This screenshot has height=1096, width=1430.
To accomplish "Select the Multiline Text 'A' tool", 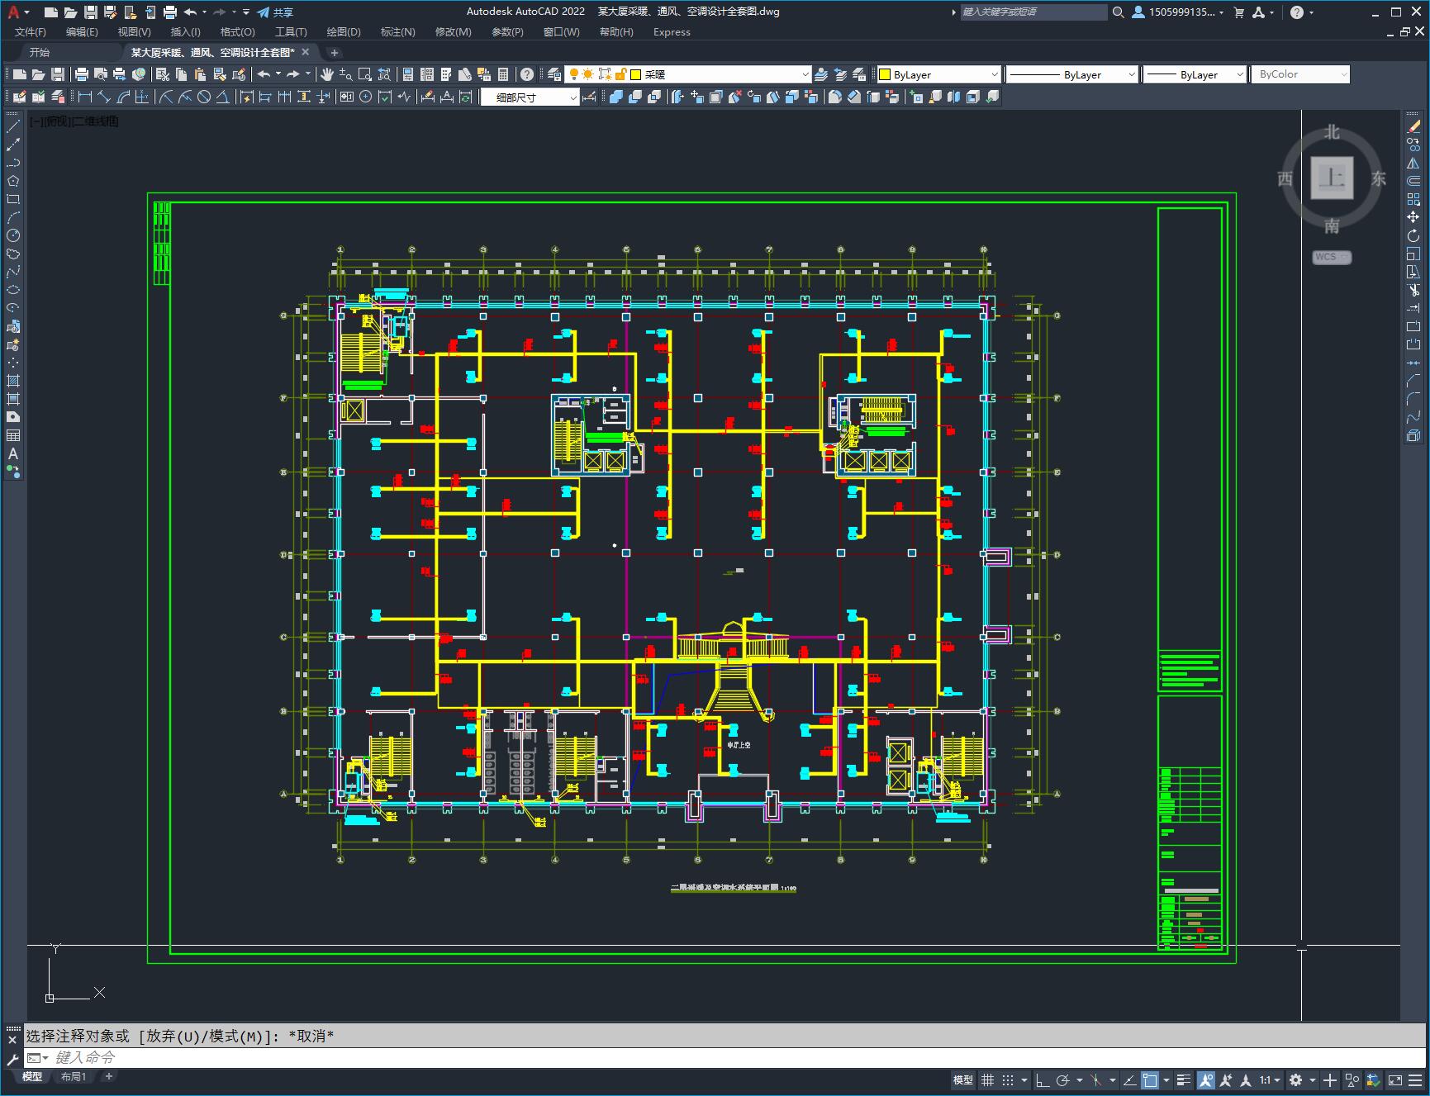I will [x=13, y=453].
